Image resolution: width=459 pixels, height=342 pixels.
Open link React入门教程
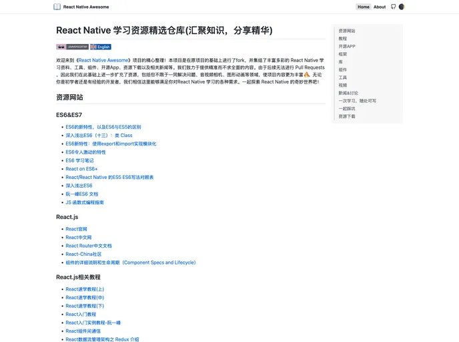81,314
